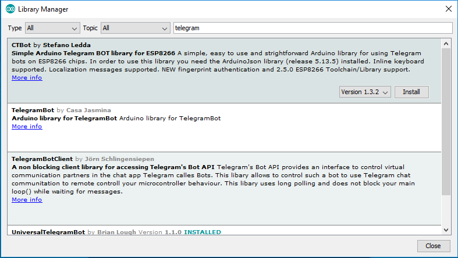Click 'Simple Arduino Telegram BOT library' heading
This screenshot has height=258, width=458.
coord(94,53)
